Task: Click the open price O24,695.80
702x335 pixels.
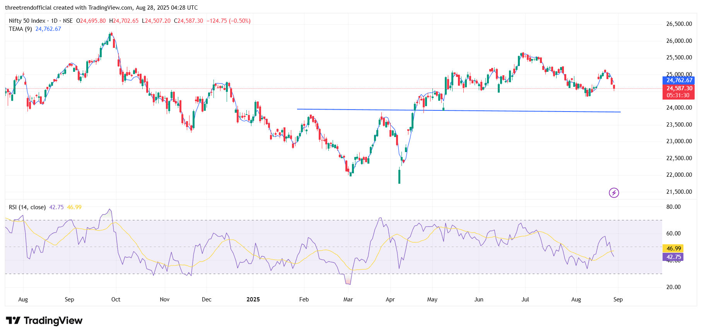Action: pyautogui.click(x=91, y=21)
